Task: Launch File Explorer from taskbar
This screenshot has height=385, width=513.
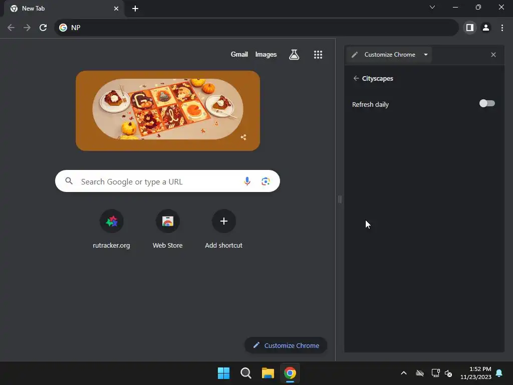Action: pos(268,373)
